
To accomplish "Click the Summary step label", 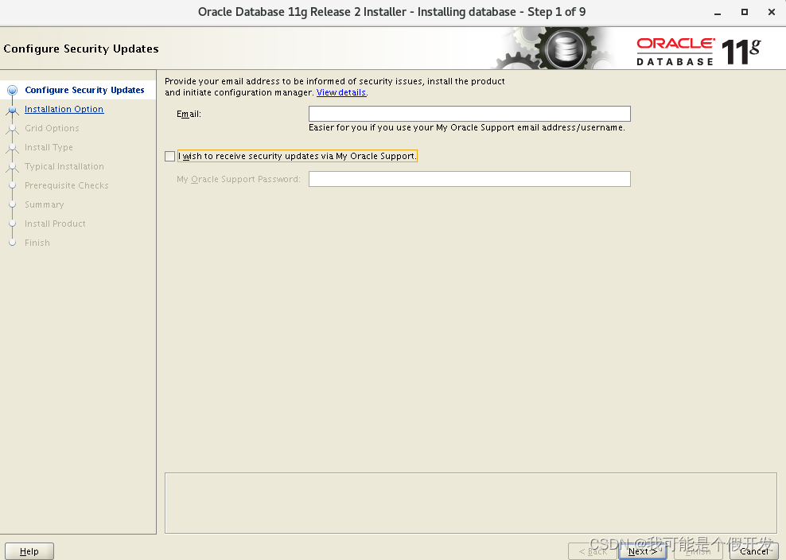I will [44, 204].
